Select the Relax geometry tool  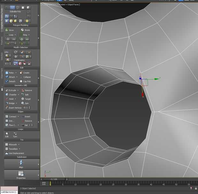pyautogui.click(x=11, y=73)
